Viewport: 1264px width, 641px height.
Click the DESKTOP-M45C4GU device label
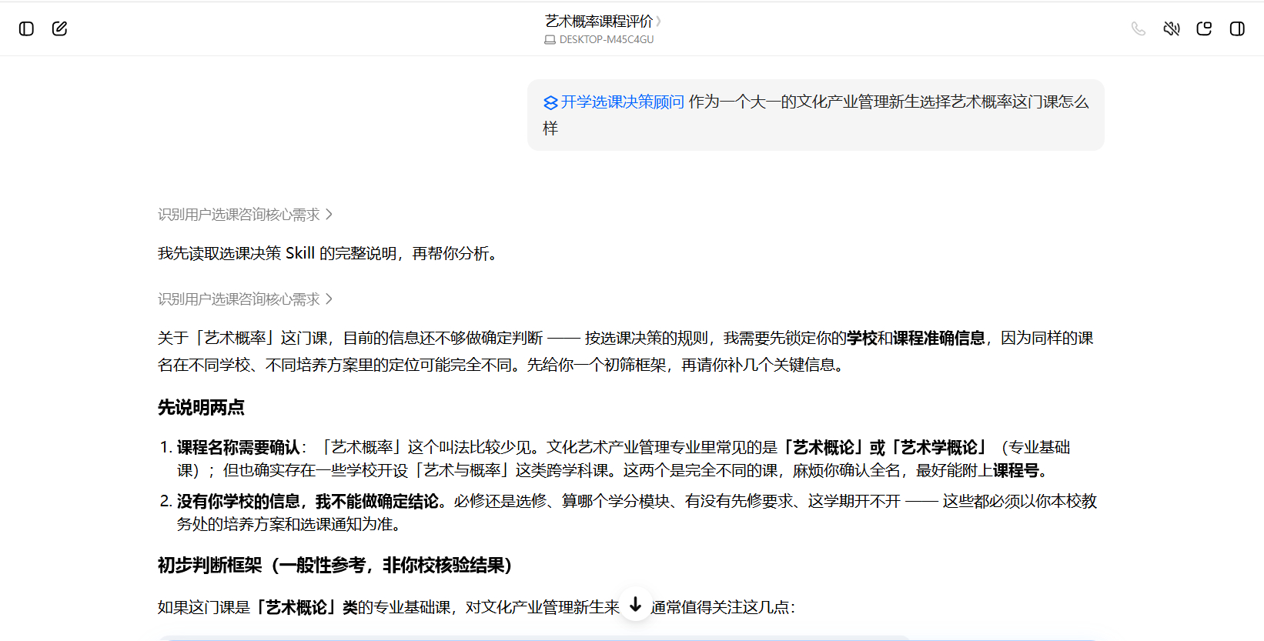tap(607, 39)
